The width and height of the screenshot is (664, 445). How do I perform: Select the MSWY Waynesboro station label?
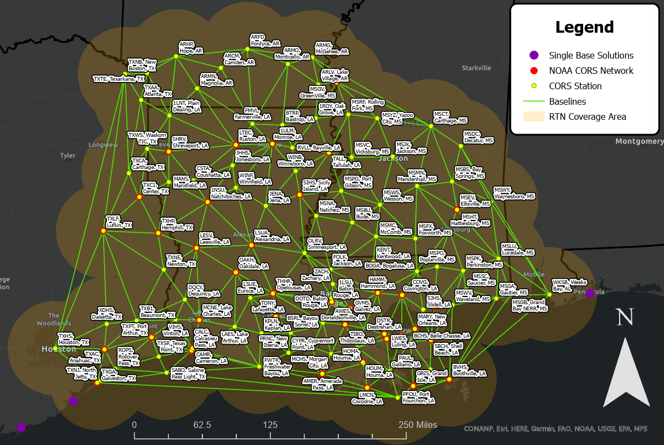(514, 193)
